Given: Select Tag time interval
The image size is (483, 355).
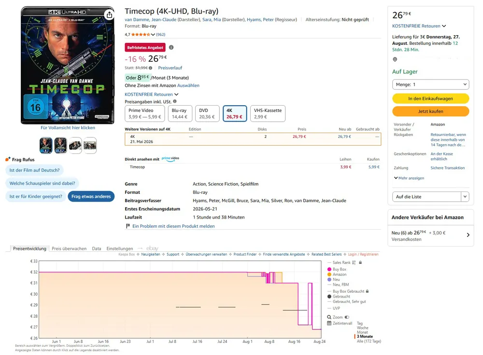Looking at the screenshot, I should 359,323.
